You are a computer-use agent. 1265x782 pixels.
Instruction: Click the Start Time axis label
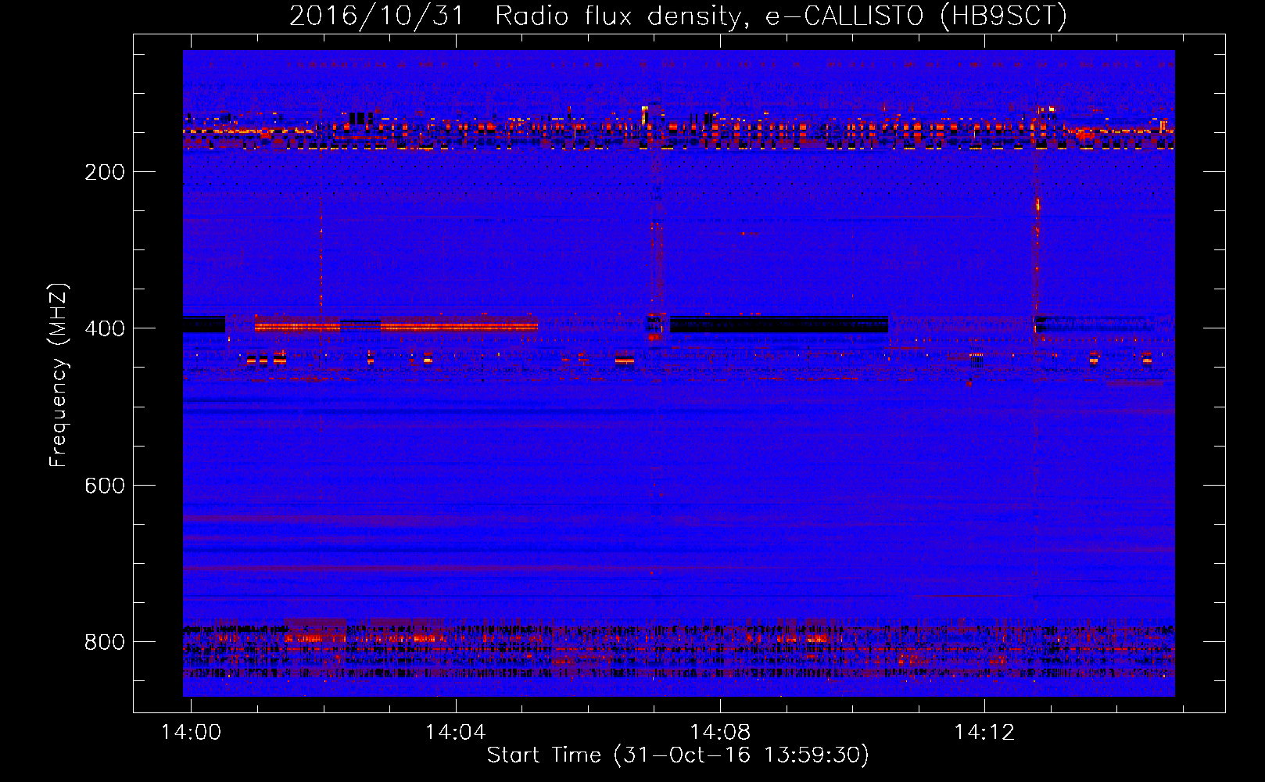tap(678, 755)
